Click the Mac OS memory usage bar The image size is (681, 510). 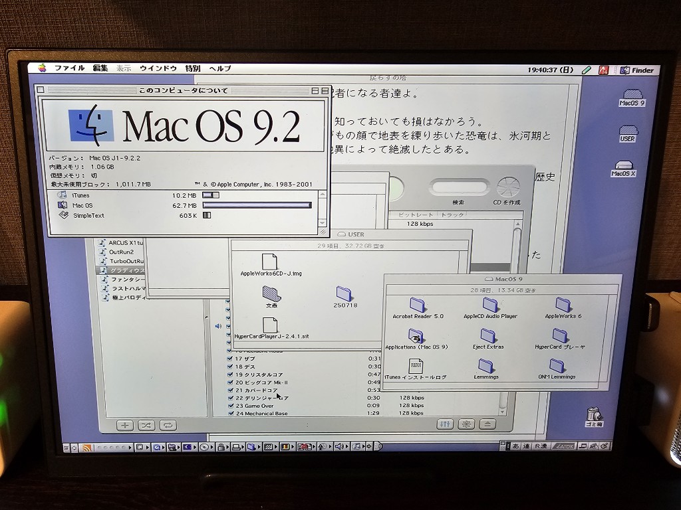(x=257, y=205)
